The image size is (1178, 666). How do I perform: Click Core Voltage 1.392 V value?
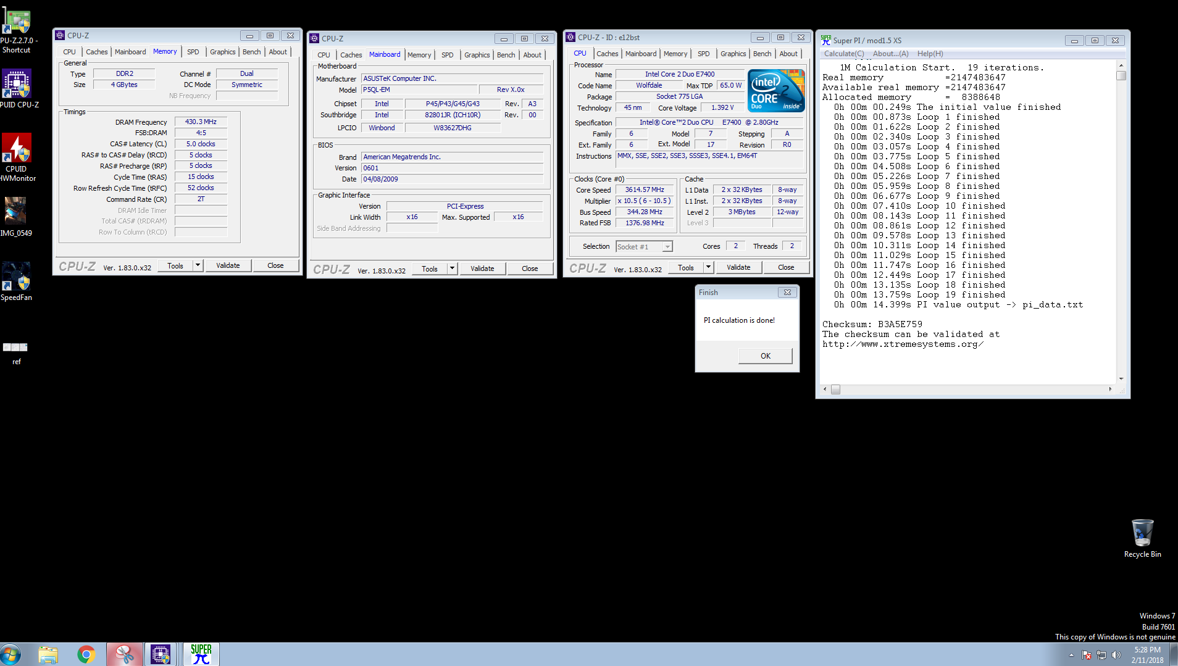pyautogui.click(x=722, y=107)
